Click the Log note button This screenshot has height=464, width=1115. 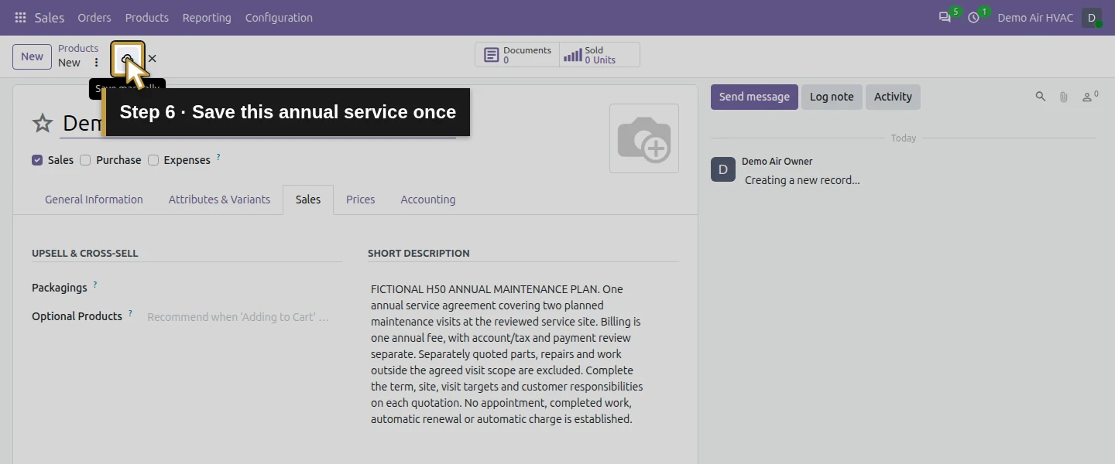click(x=832, y=97)
